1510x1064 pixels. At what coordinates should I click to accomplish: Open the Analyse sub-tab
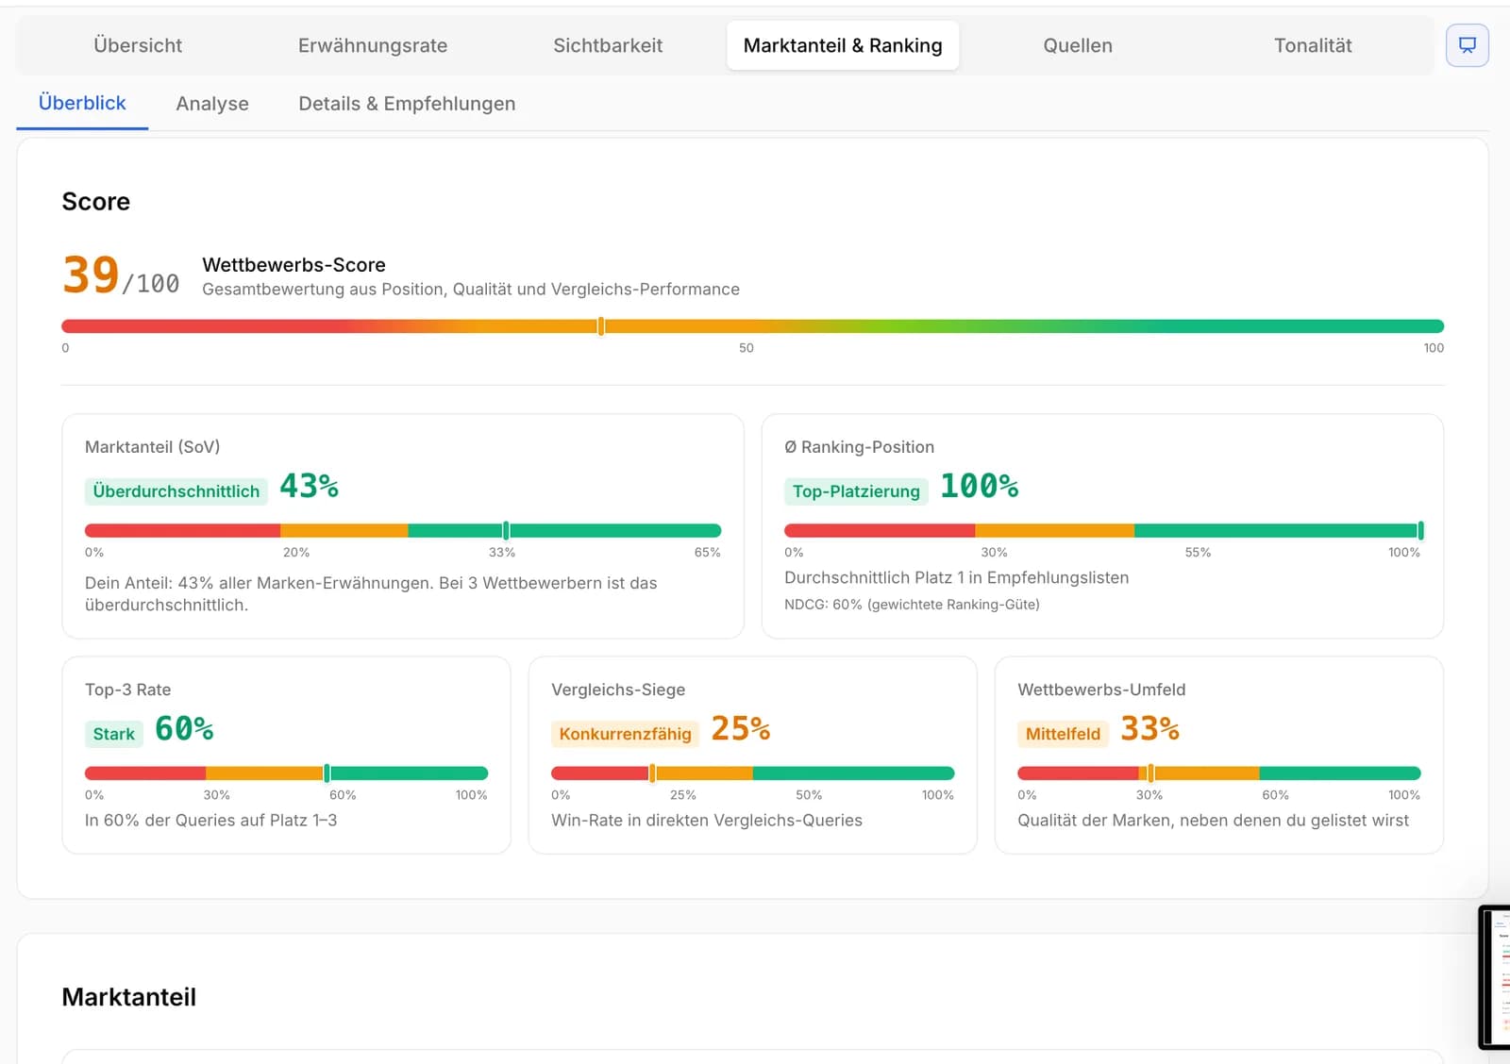[212, 104]
